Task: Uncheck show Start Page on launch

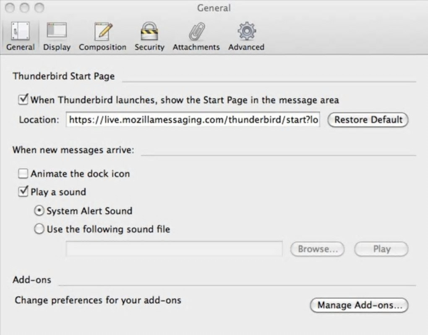Action: pos(23,100)
